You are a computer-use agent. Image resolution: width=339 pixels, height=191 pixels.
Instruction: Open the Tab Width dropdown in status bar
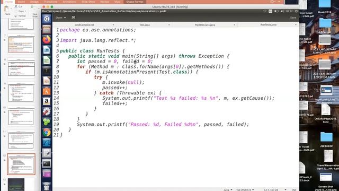[x=245, y=189]
